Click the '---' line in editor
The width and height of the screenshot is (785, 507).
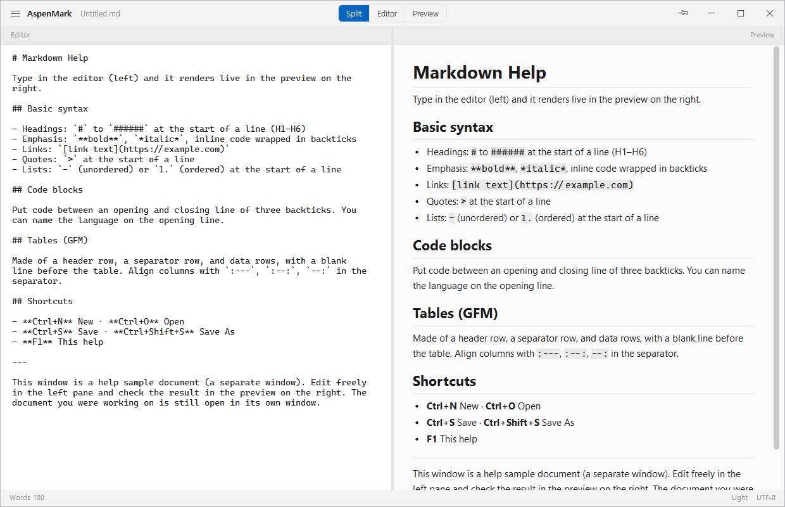(20, 362)
